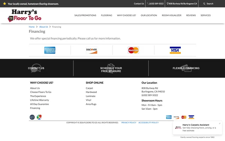
Task: Open Financing footer link
Action: click(x=35, y=108)
